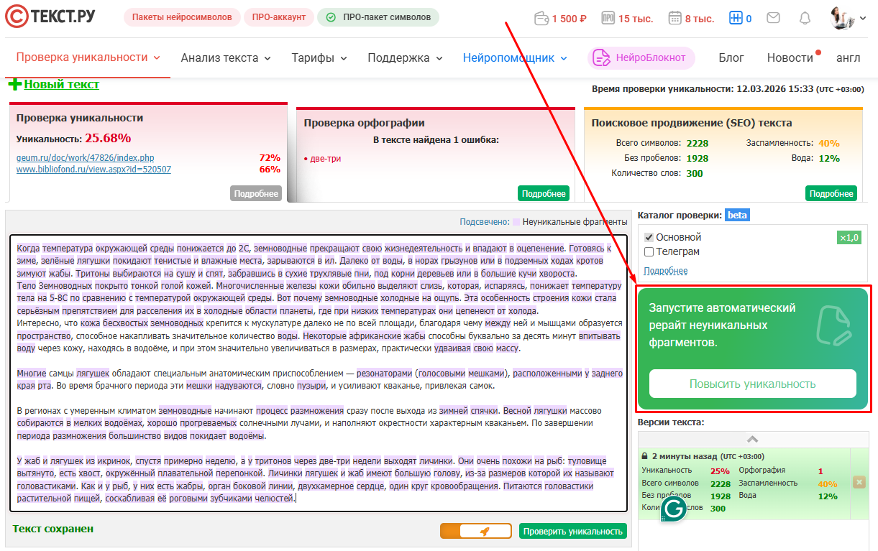Open the geum.ru source link

click(85, 158)
